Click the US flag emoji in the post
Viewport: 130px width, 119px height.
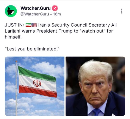pyautogui.click(x=34, y=25)
